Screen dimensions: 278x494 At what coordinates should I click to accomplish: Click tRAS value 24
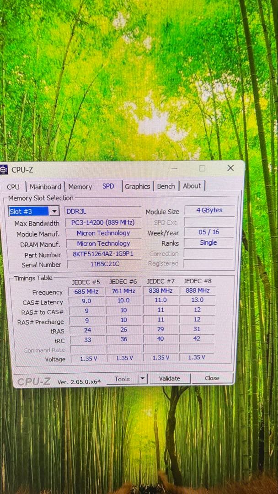point(87,330)
